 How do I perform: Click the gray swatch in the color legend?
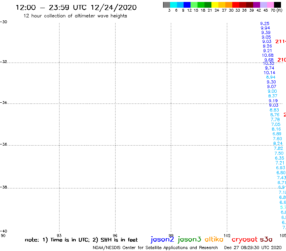click(167, 5)
